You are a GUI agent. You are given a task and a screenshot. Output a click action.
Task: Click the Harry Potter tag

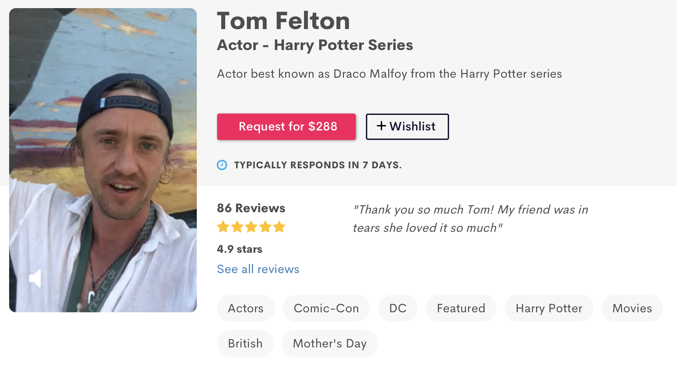[x=548, y=308]
